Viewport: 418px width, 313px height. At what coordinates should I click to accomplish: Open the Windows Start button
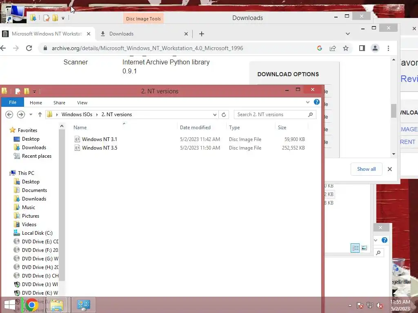[x=10, y=305]
